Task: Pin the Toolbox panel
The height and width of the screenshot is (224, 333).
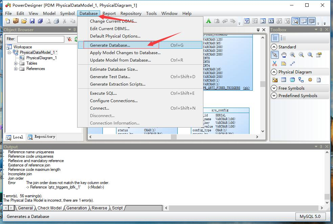Action: pos(321,29)
